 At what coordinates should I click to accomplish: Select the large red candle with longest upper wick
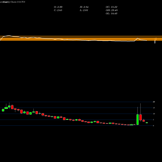pyautogui.click(x=141, y=117)
